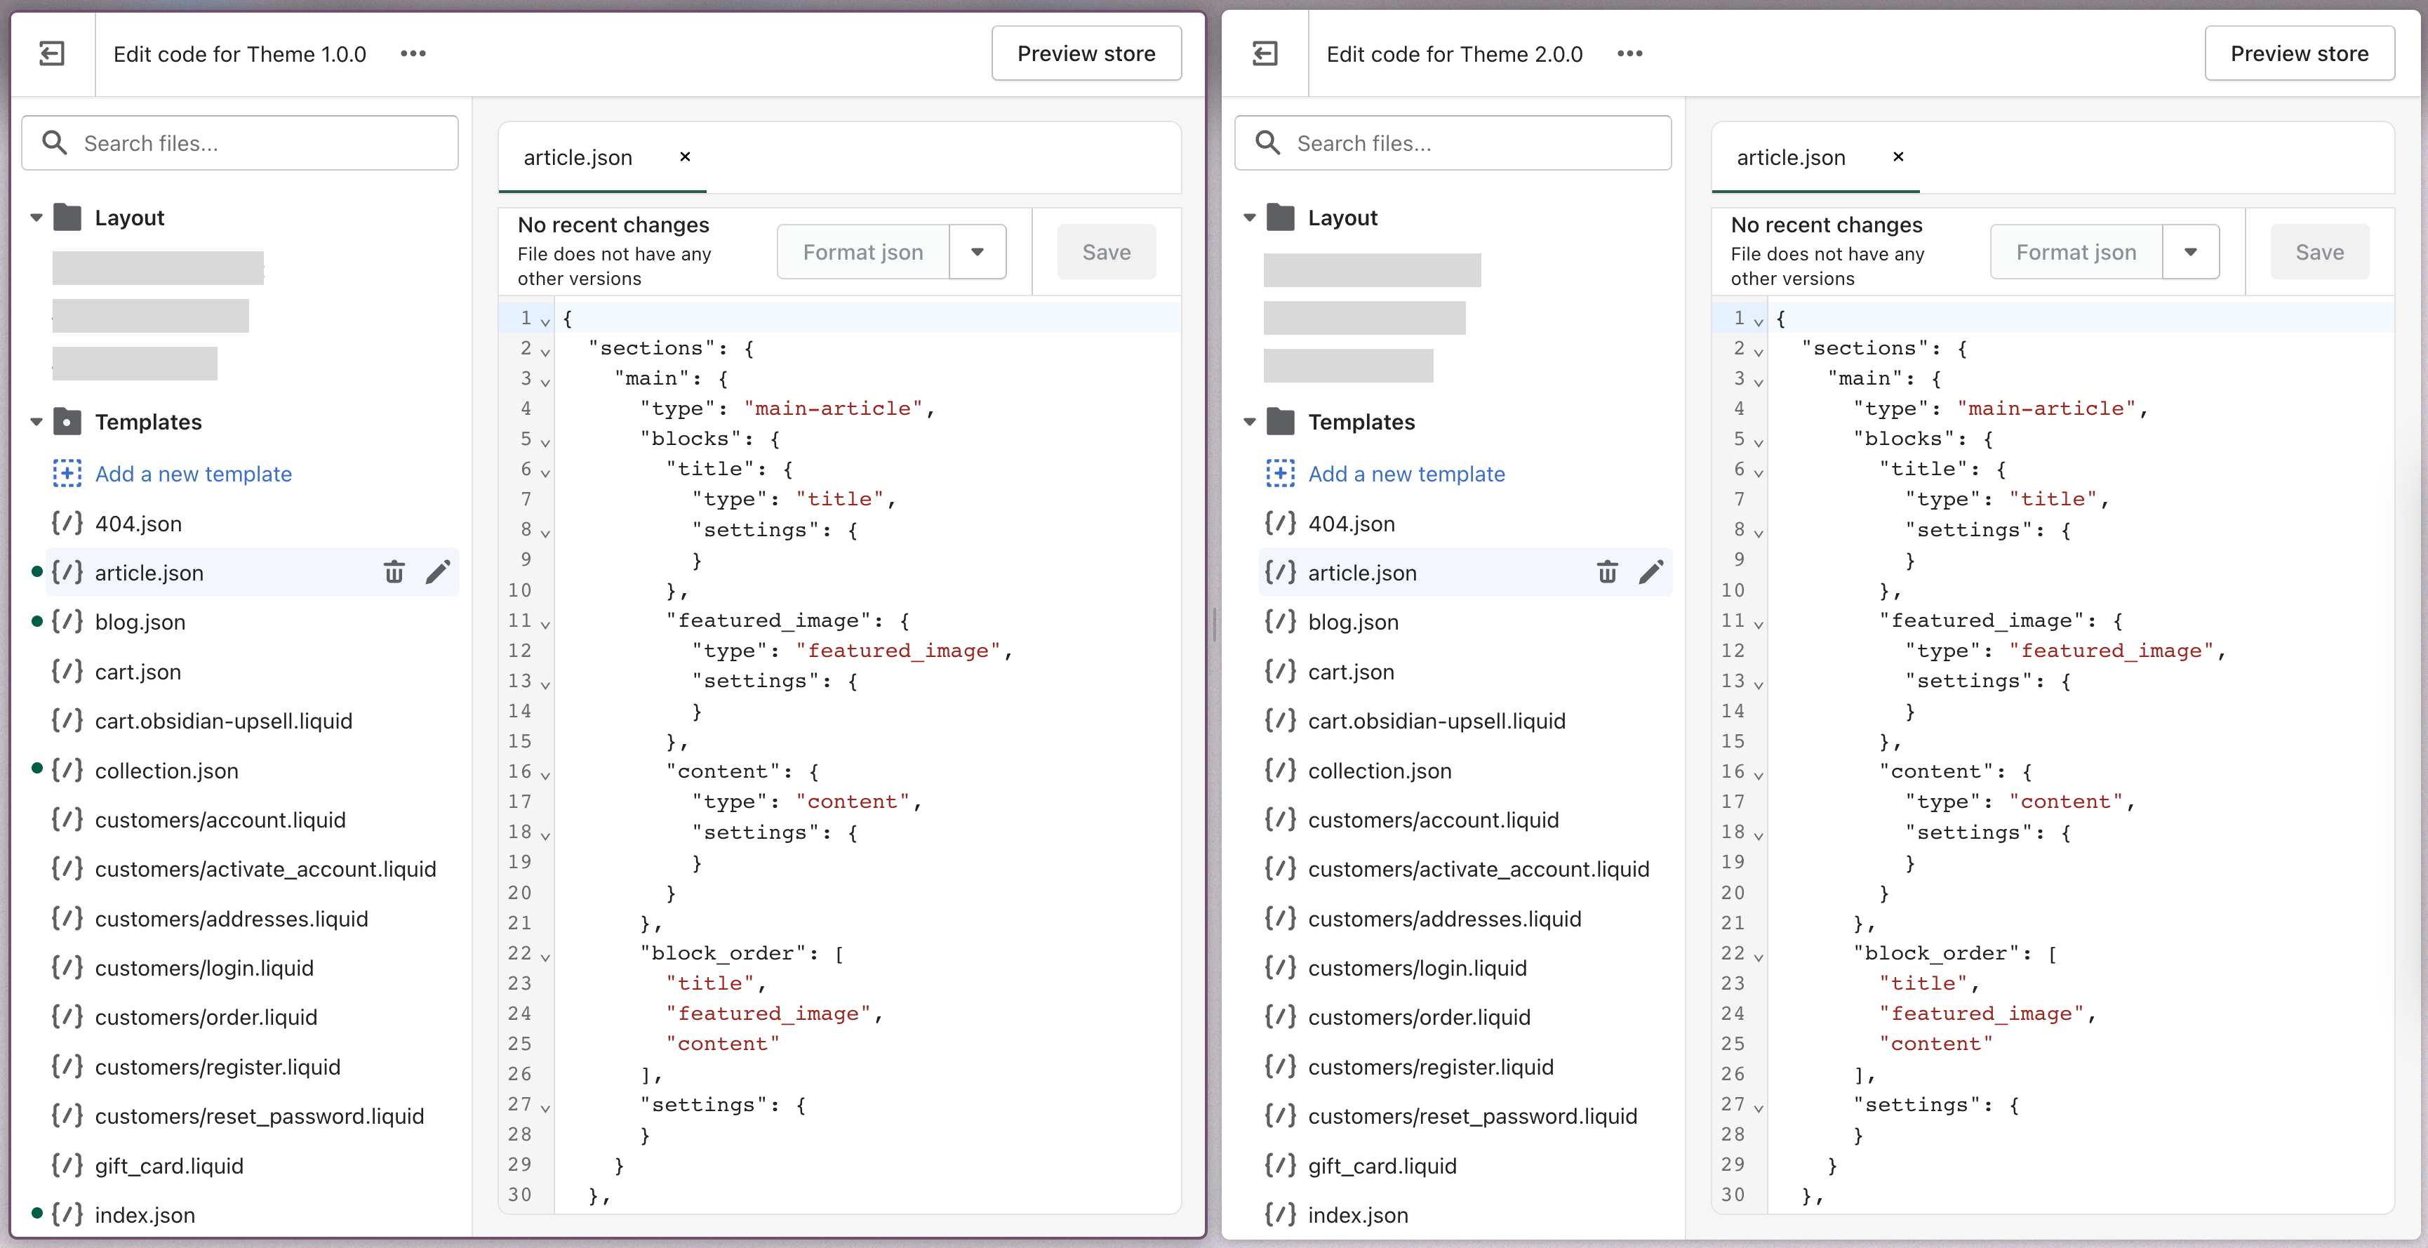Fold code at line 16 "content" in Theme 2.0.0

click(1758, 775)
